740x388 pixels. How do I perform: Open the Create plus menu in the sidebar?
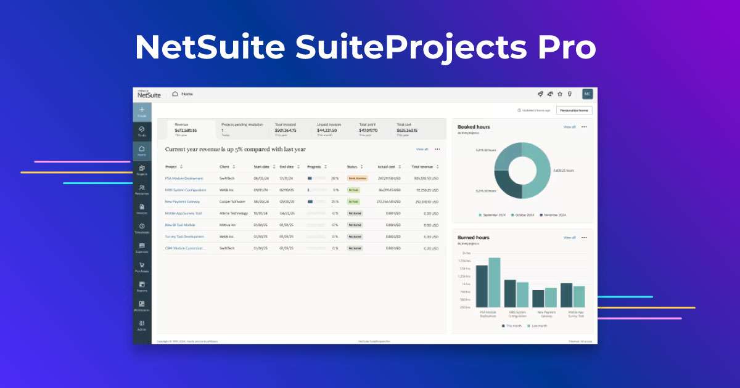(x=142, y=112)
